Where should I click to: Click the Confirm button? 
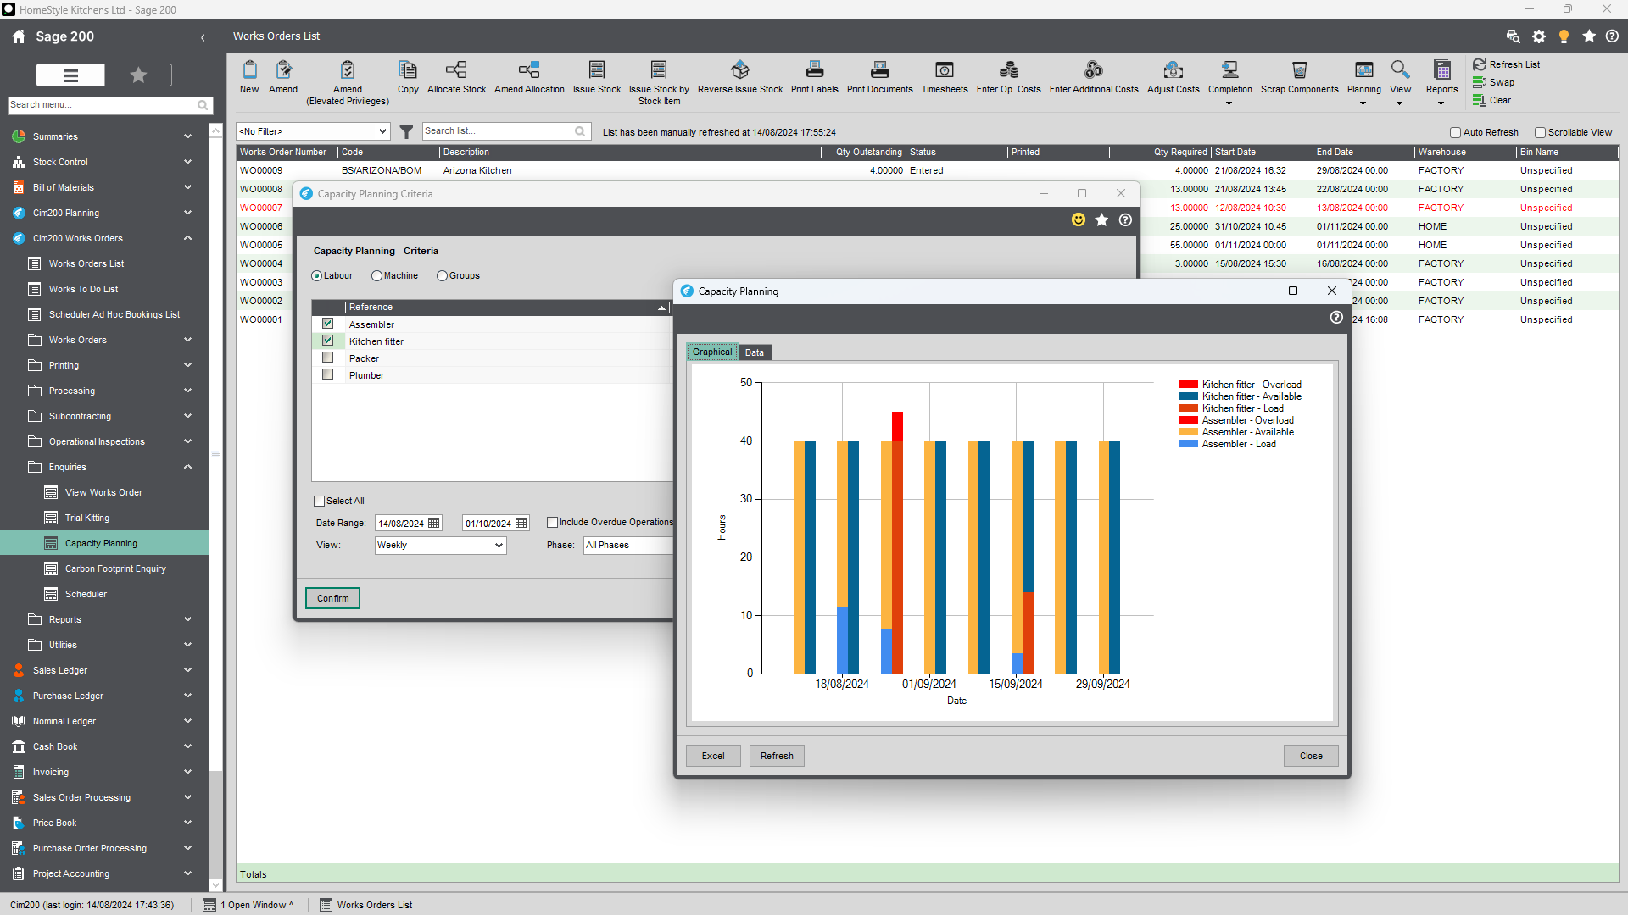point(332,598)
